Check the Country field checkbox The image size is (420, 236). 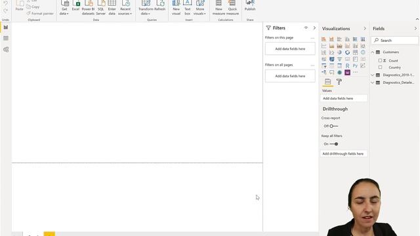[380, 68]
